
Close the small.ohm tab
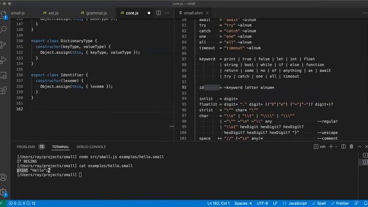[207, 13]
